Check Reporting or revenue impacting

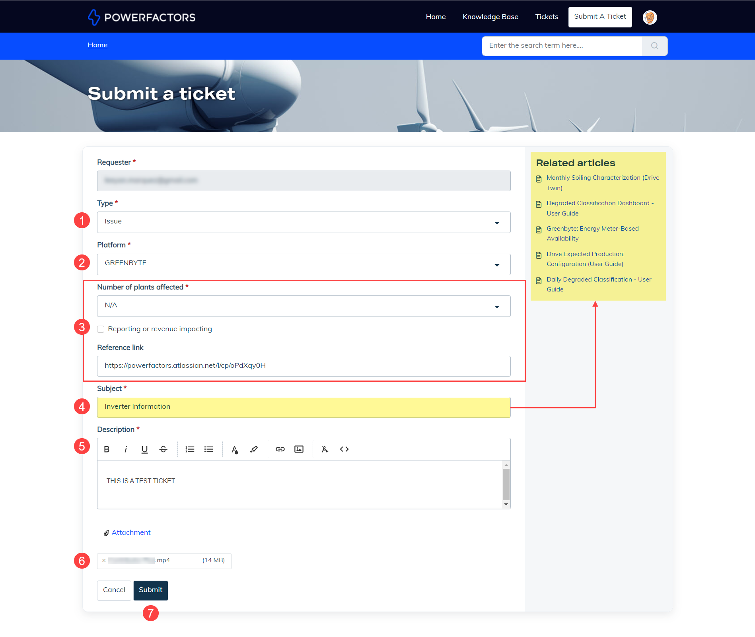pos(101,329)
